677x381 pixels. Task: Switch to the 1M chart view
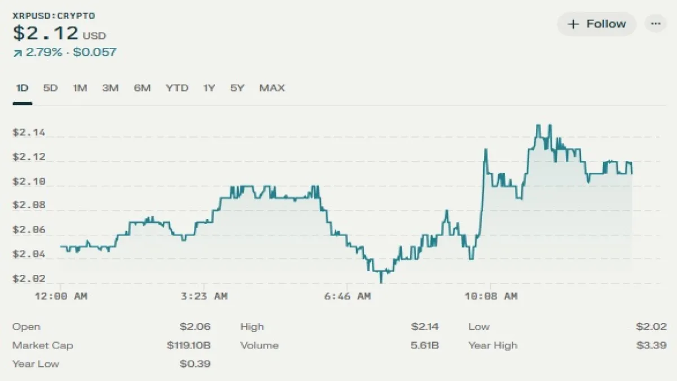click(x=80, y=88)
